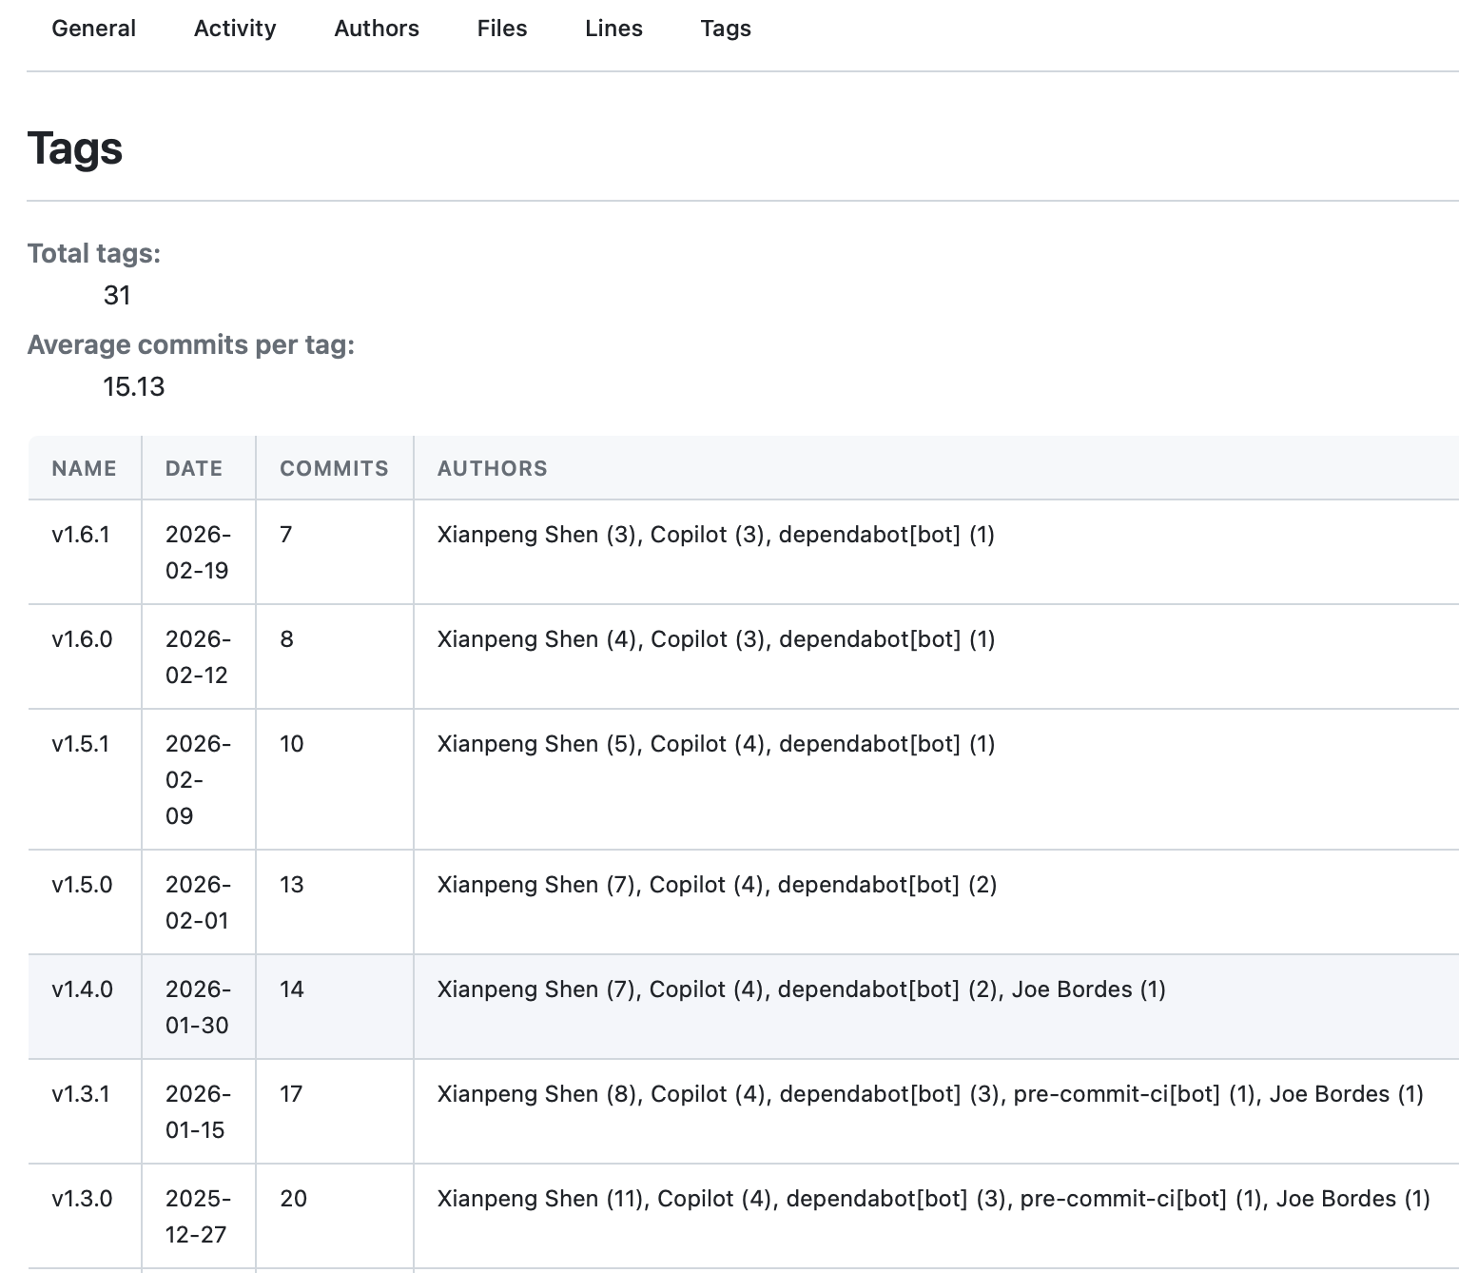Select the v1.6.1 tag row name

point(81,535)
